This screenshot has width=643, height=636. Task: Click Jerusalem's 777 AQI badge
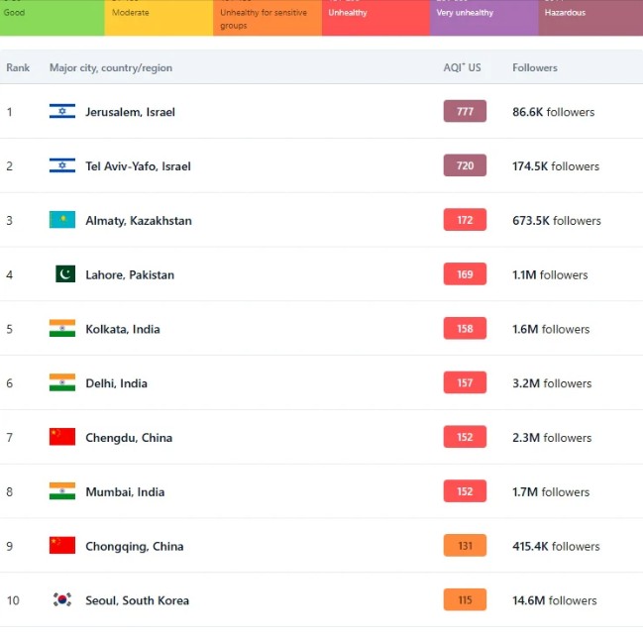[465, 112]
